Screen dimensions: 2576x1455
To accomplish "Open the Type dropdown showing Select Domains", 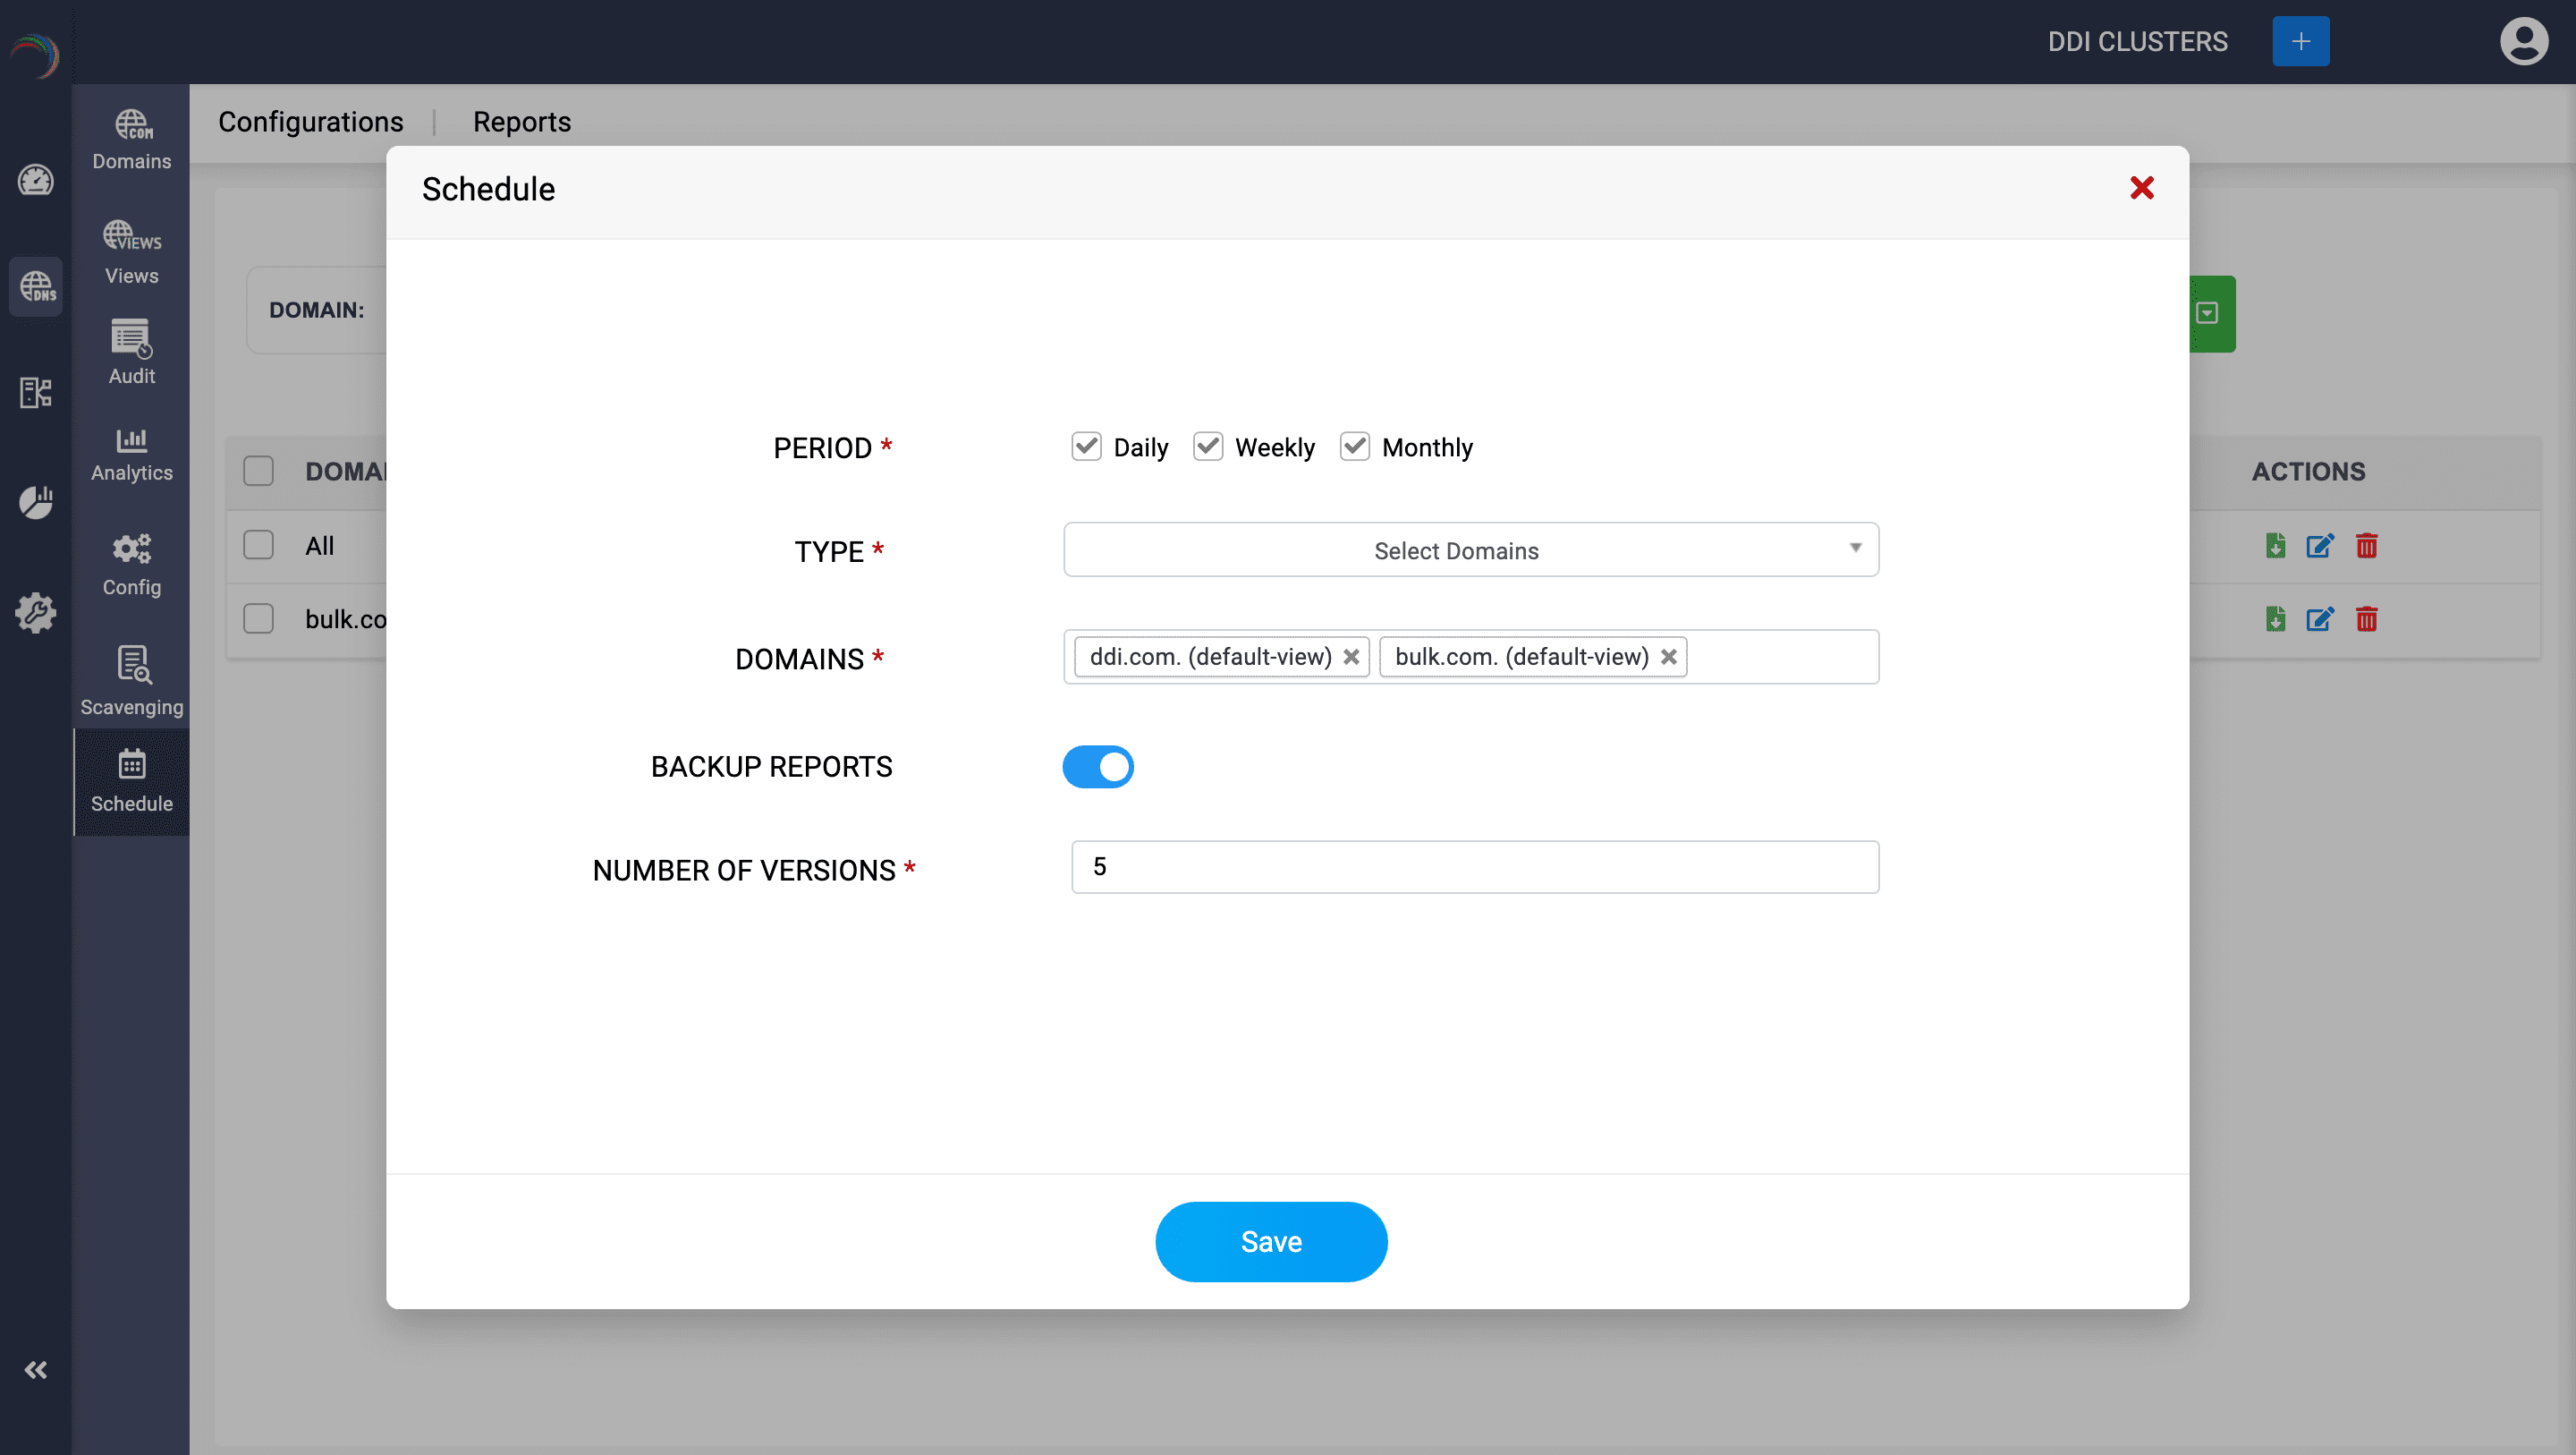I will [1470, 549].
